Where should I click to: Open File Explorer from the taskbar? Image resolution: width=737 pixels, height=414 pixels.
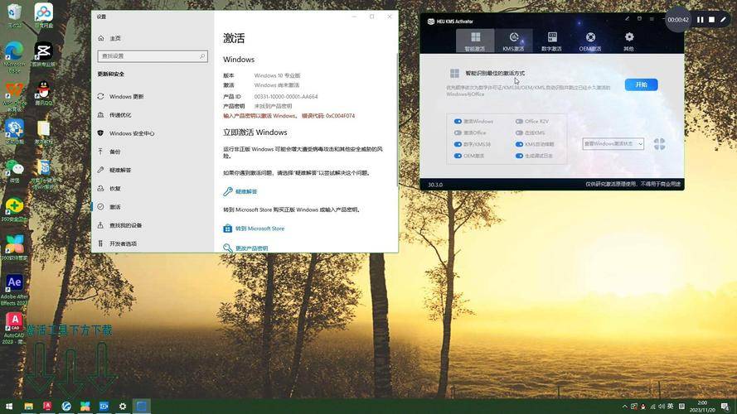click(x=29, y=406)
